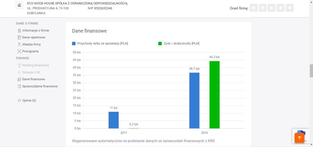Open Informacje o firmie section
Viewport: 313px width, 147px height.
[35, 30]
